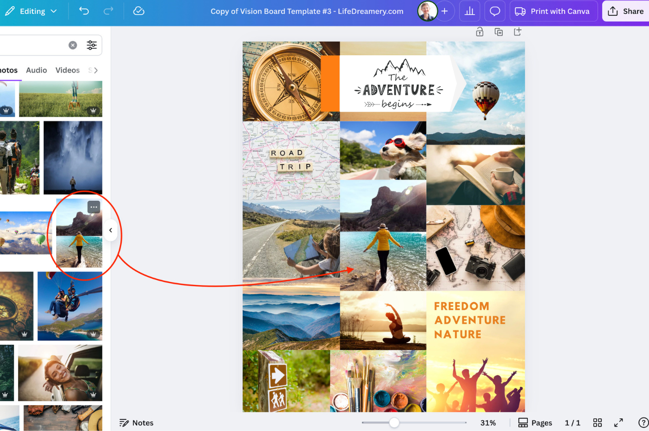Click the document title text
Image resolution: width=649 pixels, height=431 pixels.
tap(307, 11)
